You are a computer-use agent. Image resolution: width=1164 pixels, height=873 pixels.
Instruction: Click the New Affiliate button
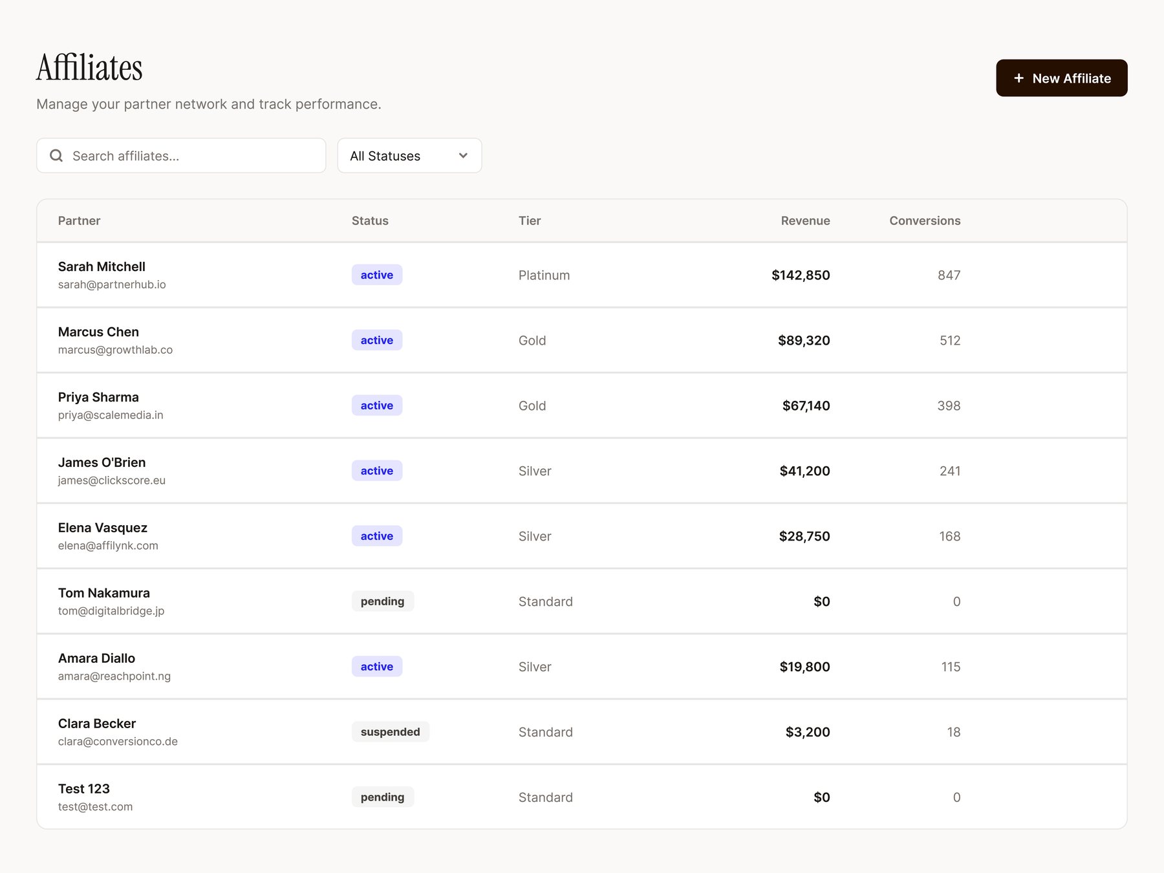pyautogui.click(x=1061, y=78)
